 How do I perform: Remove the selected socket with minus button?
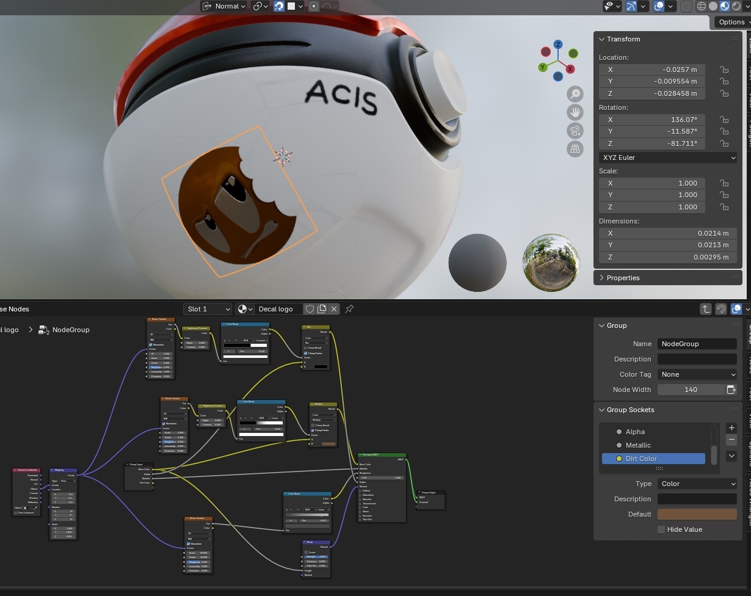(731, 440)
